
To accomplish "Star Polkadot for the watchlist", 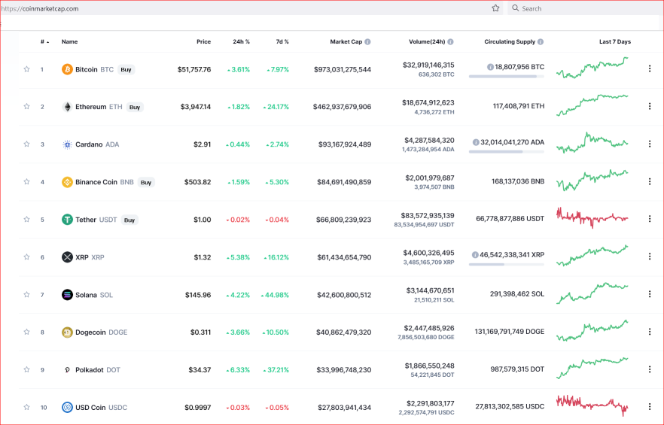I will coord(26,369).
